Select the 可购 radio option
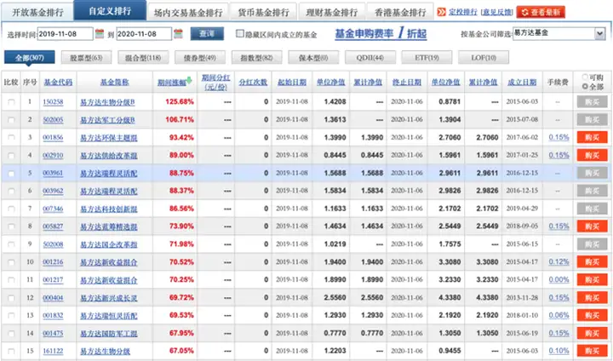613x361 pixels. coord(585,77)
